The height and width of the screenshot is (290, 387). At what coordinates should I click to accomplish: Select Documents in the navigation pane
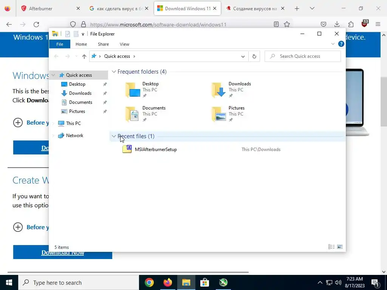point(80,102)
